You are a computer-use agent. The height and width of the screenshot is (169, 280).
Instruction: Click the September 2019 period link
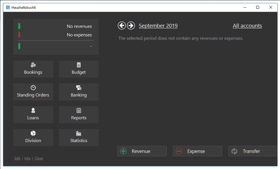pos(158,26)
